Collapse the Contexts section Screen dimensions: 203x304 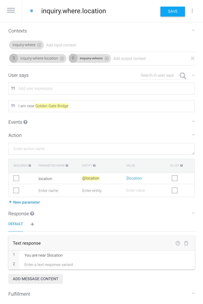click(x=193, y=30)
